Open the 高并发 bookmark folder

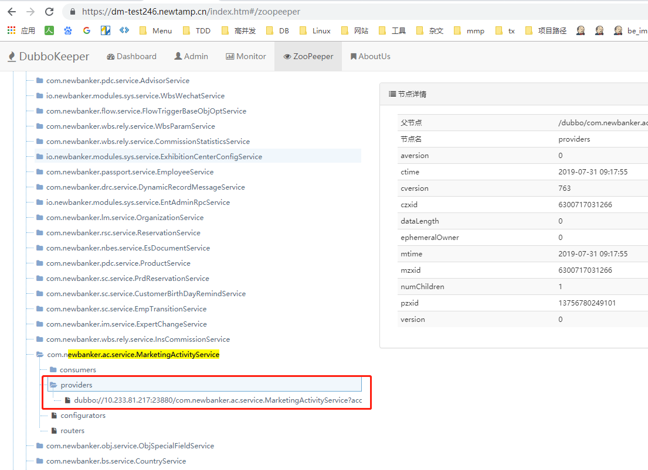tap(239, 30)
